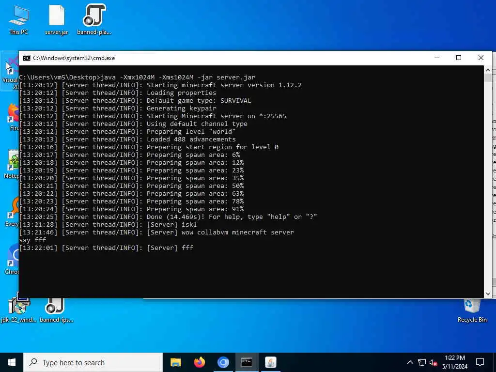Close the cmd.exe window
The image size is (496, 372).
click(x=481, y=58)
